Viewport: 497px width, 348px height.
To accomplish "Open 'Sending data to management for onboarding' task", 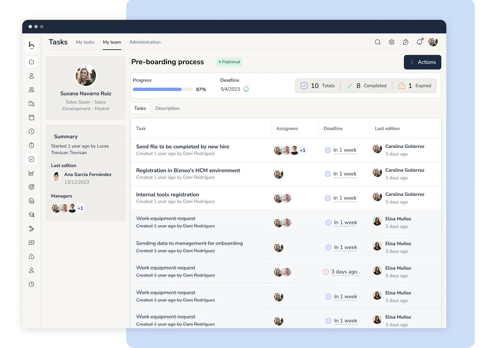I will (190, 243).
